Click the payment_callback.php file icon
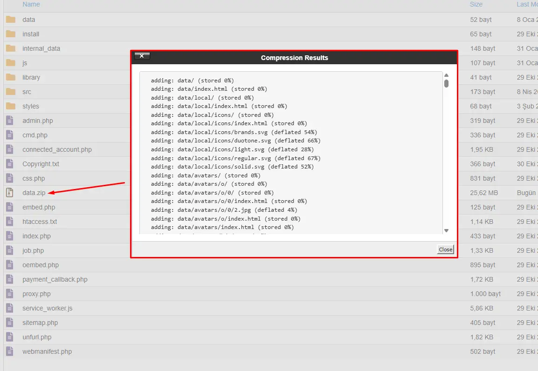The height and width of the screenshot is (371, 538). [x=10, y=279]
